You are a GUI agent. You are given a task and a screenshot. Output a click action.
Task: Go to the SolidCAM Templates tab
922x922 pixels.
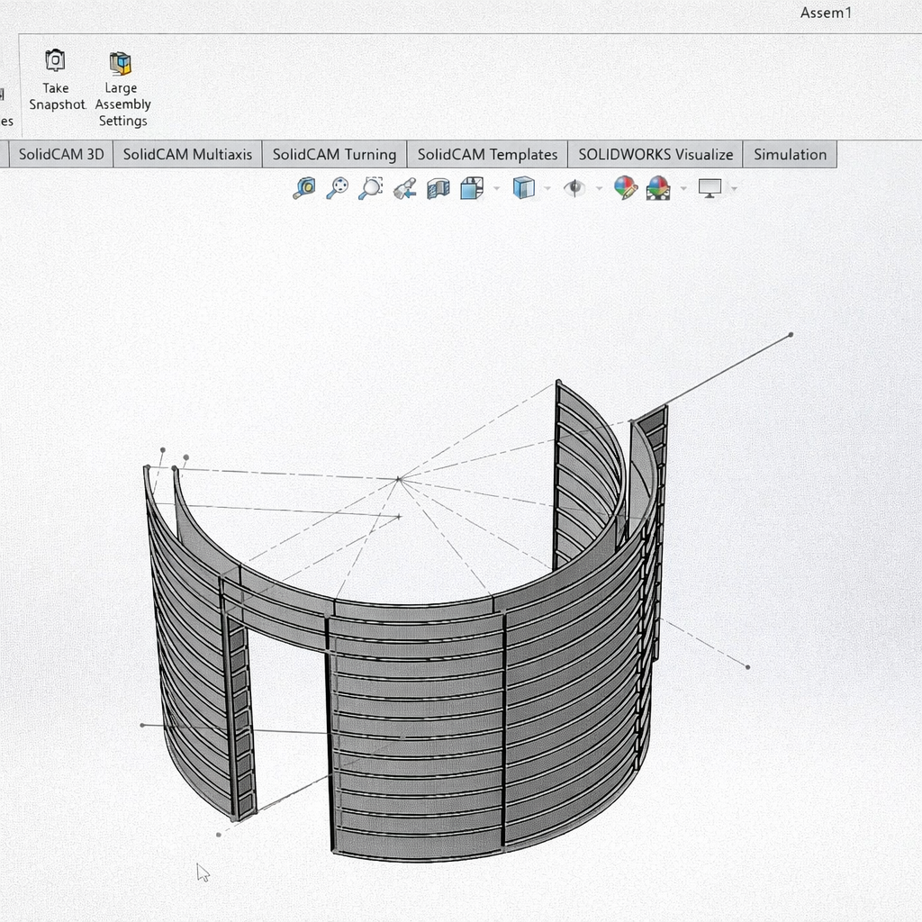point(487,154)
